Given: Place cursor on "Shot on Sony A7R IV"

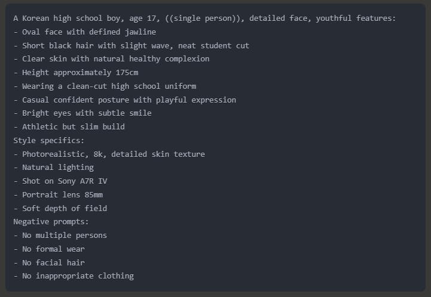Looking at the screenshot, I should [x=62, y=181].
